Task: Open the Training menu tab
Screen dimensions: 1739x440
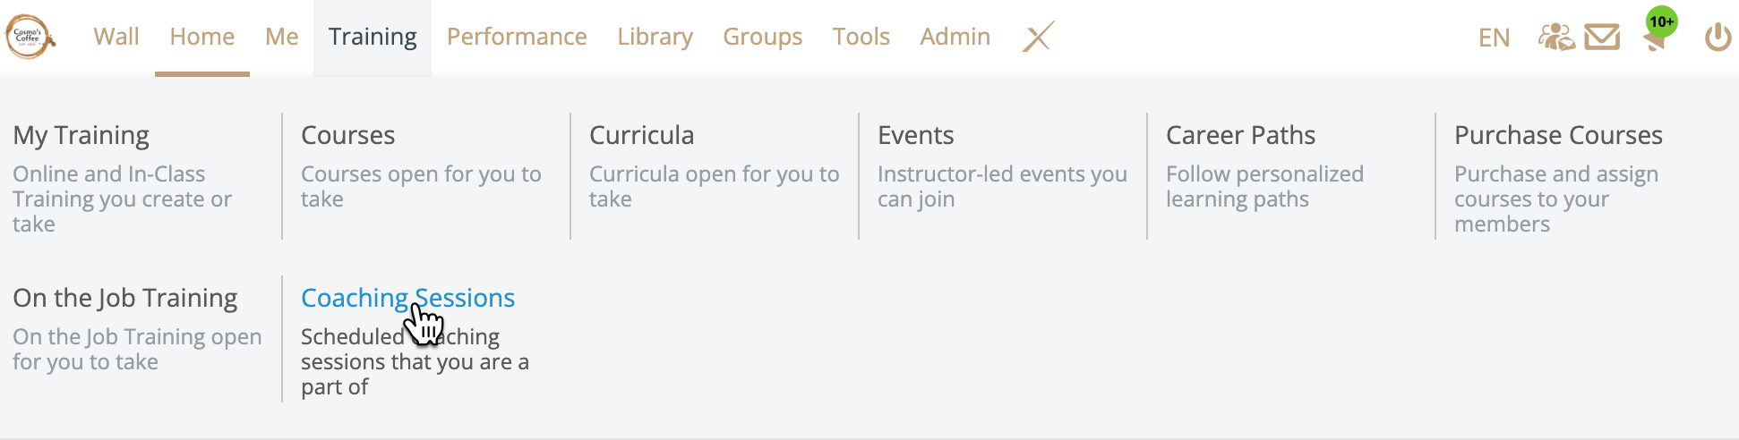Action: coord(373,37)
